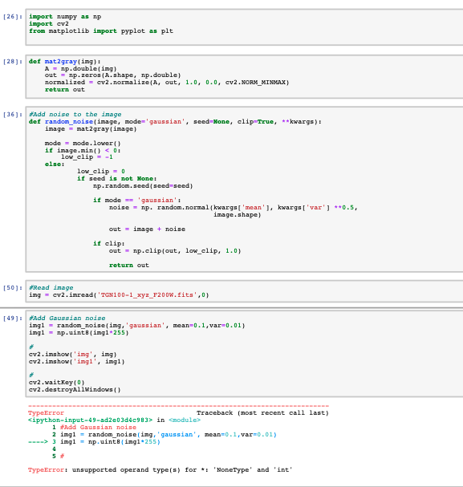Screen dimensions: 463x487
Task: Place cursor on img1 = np.uint8(img1*255) line
Action: (79, 333)
